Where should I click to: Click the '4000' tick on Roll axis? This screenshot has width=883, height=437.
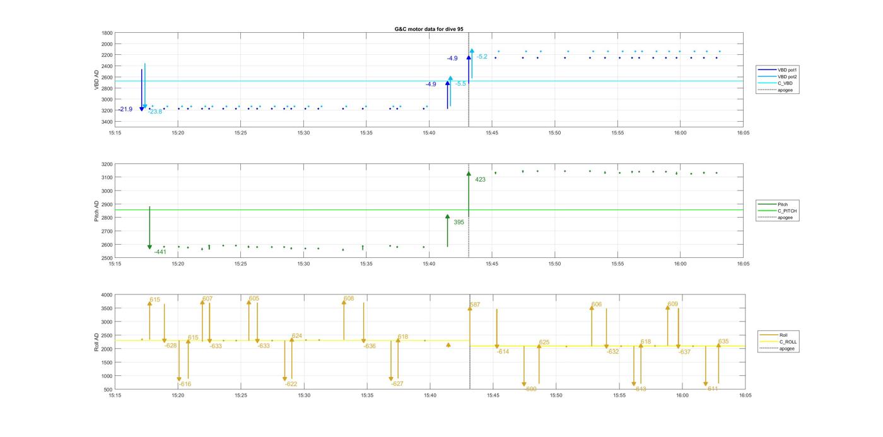tap(107, 295)
